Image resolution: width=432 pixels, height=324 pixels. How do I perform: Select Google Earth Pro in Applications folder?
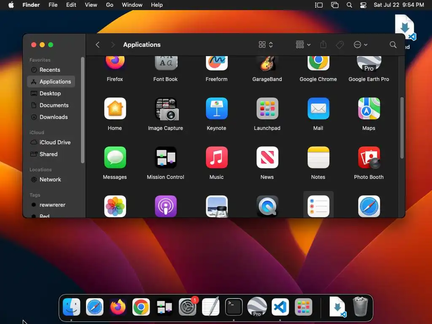(x=369, y=63)
